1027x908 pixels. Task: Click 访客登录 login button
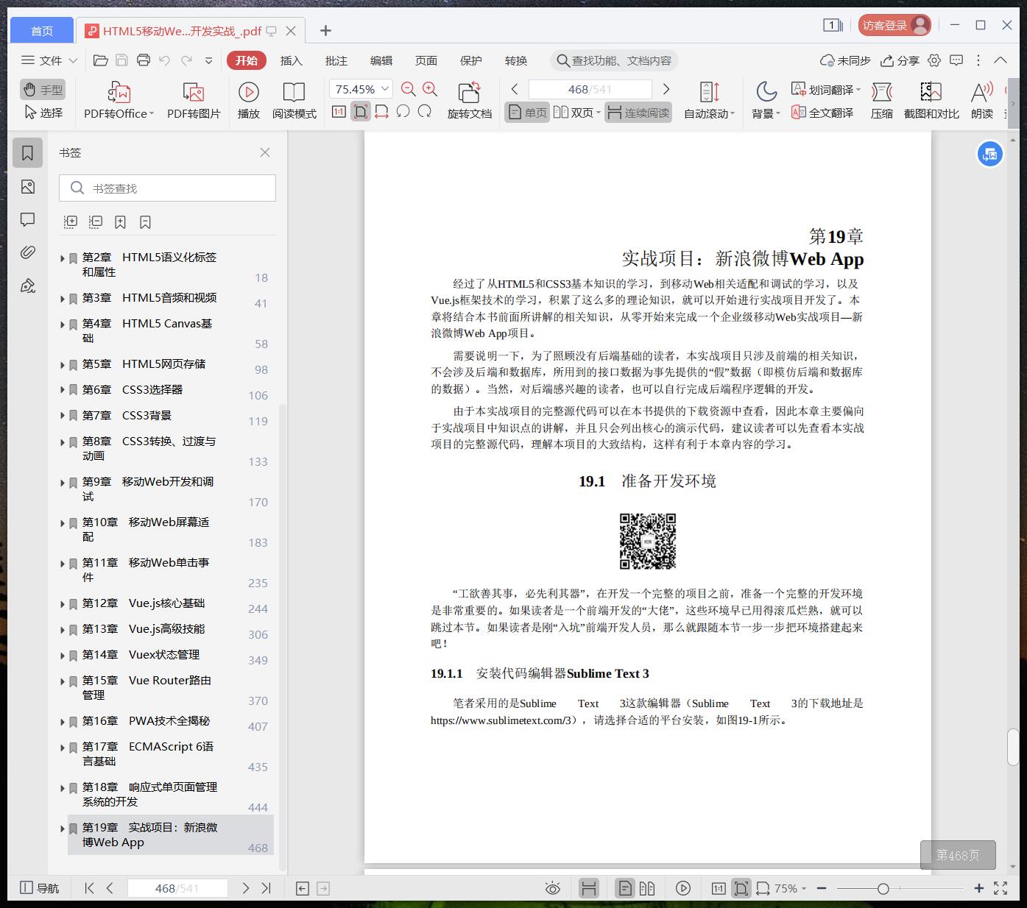click(894, 25)
